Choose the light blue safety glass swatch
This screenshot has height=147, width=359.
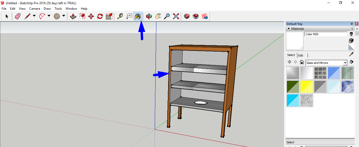coord(334,87)
